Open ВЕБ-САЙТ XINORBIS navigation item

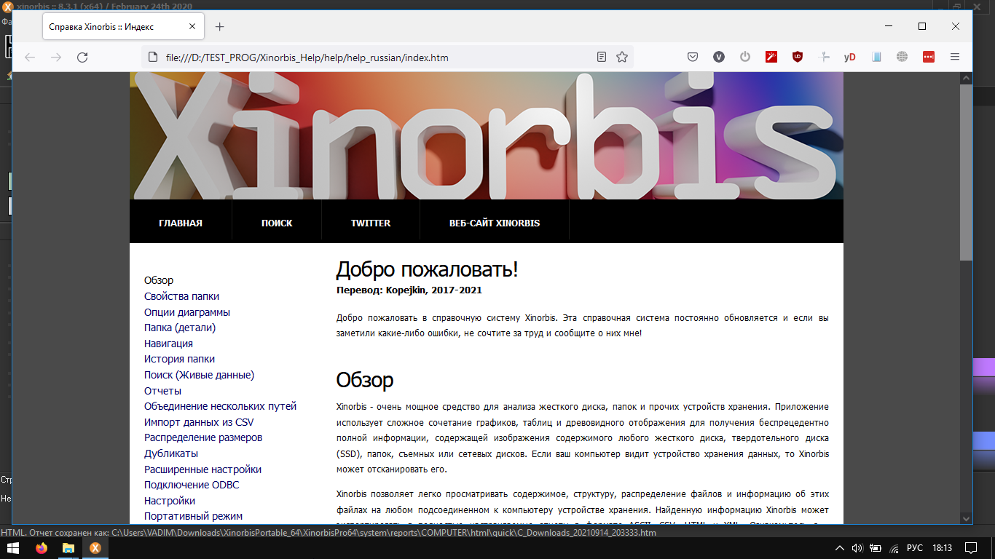[495, 223]
